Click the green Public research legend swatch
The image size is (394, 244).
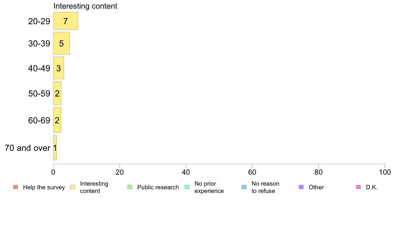click(130, 187)
